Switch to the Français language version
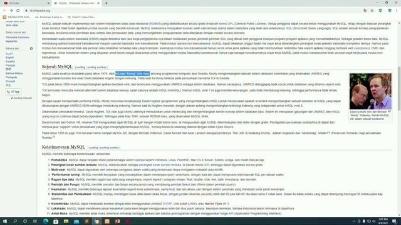Screen dimensions: 401x225 point(10,65)
